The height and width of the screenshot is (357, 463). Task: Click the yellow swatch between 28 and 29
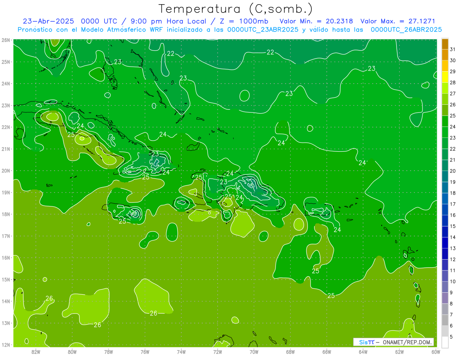(445, 77)
